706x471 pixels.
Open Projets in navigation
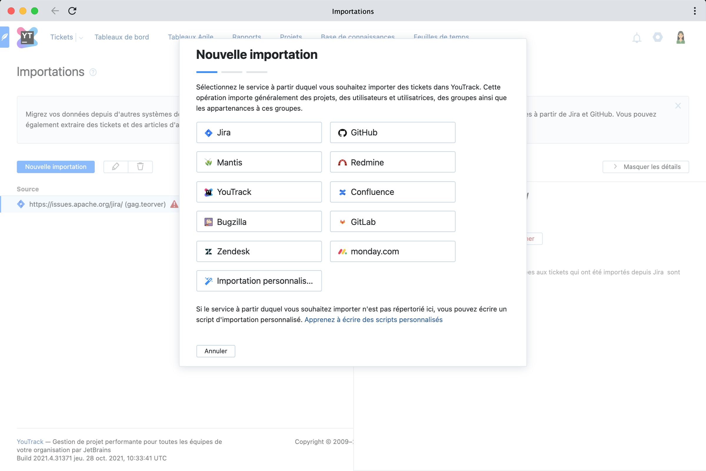(291, 37)
